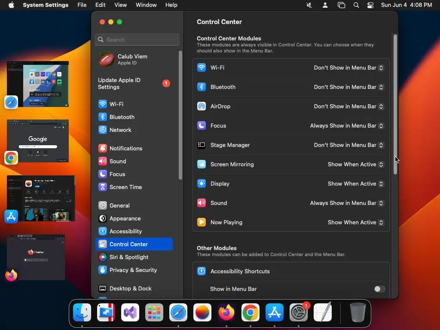Open the Help menu
Image resolution: width=440 pixels, height=330 pixels.
(171, 5)
